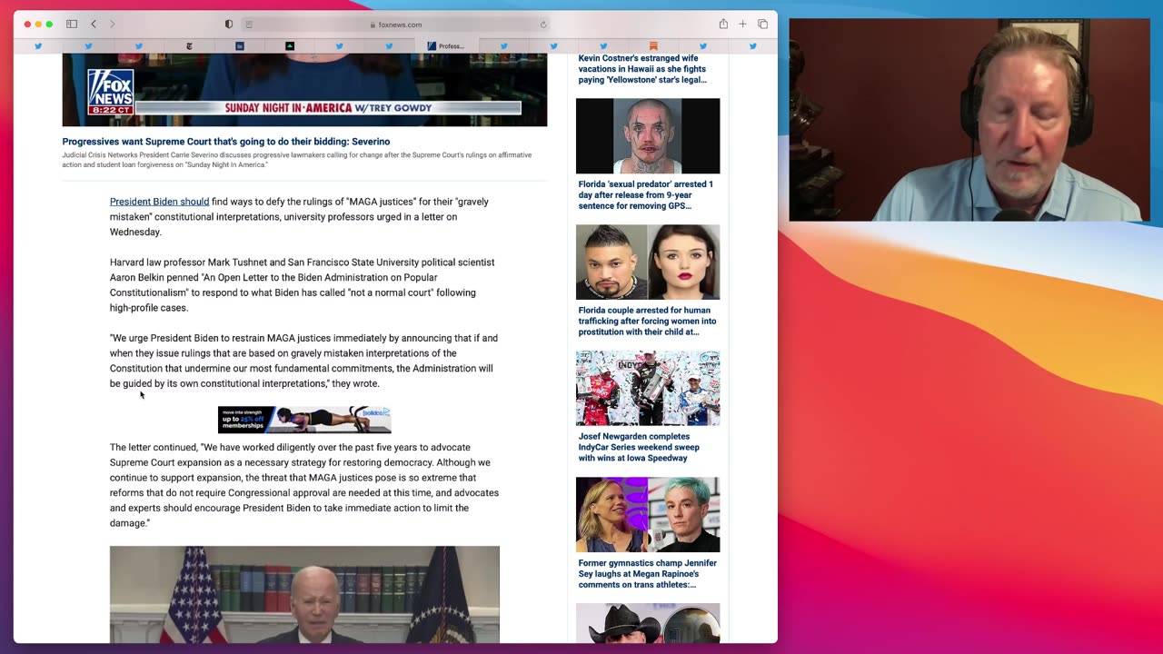Click the paragraph starting 'The letter continued'
This screenshot has height=654, width=1163.
point(304,485)
